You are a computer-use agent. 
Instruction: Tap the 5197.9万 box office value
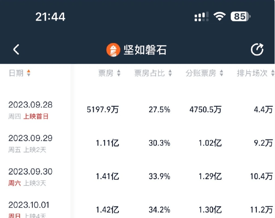click(103, 110)
